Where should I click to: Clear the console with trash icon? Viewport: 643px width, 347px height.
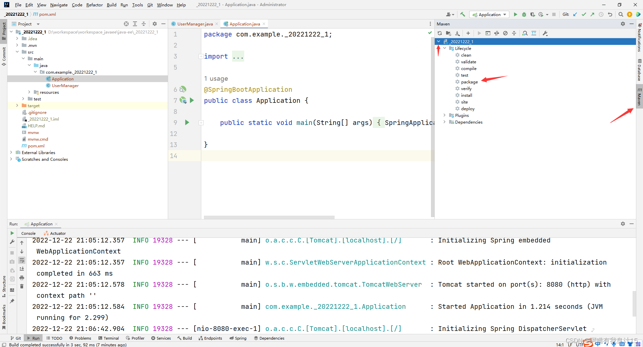tap(22, 286)
